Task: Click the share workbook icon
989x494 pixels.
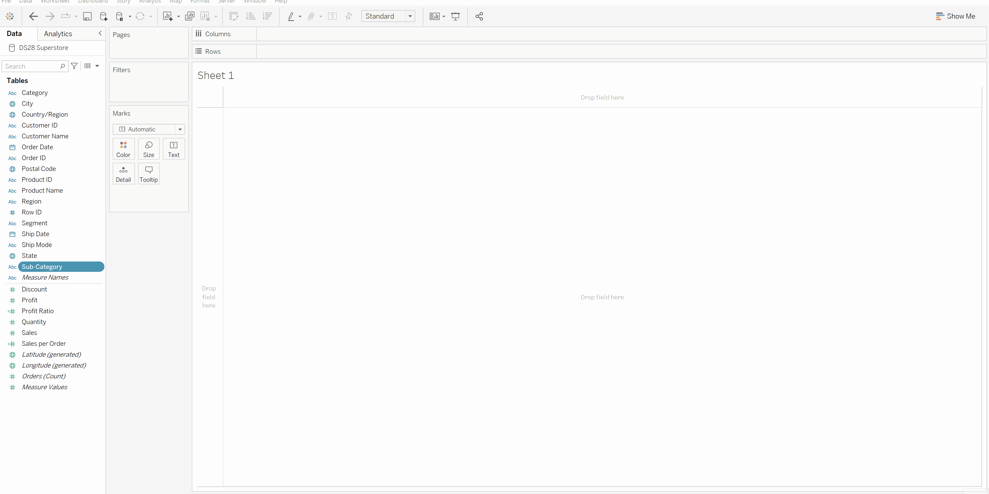Action: tap(479, 16)
